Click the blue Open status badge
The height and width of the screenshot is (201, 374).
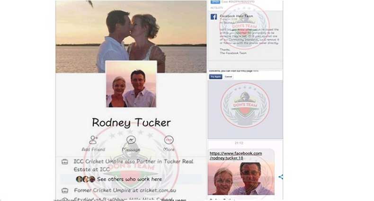pyautogui.click(x=215, y=2)
